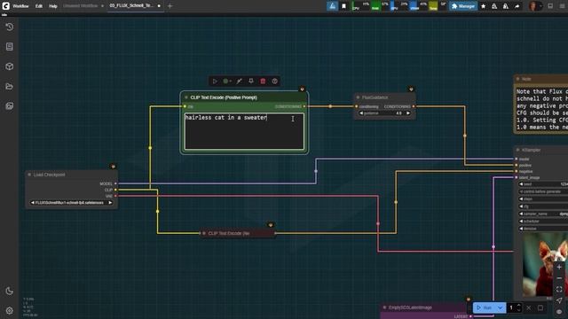This screenshot has width=568, height=319.
Task: Decrease the KSampler seed value
Action: point(521,184)
